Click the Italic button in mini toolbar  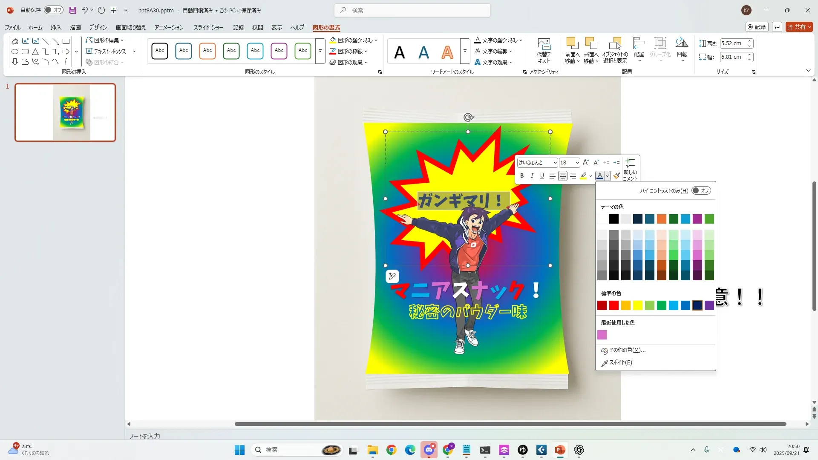pos(532,176)
